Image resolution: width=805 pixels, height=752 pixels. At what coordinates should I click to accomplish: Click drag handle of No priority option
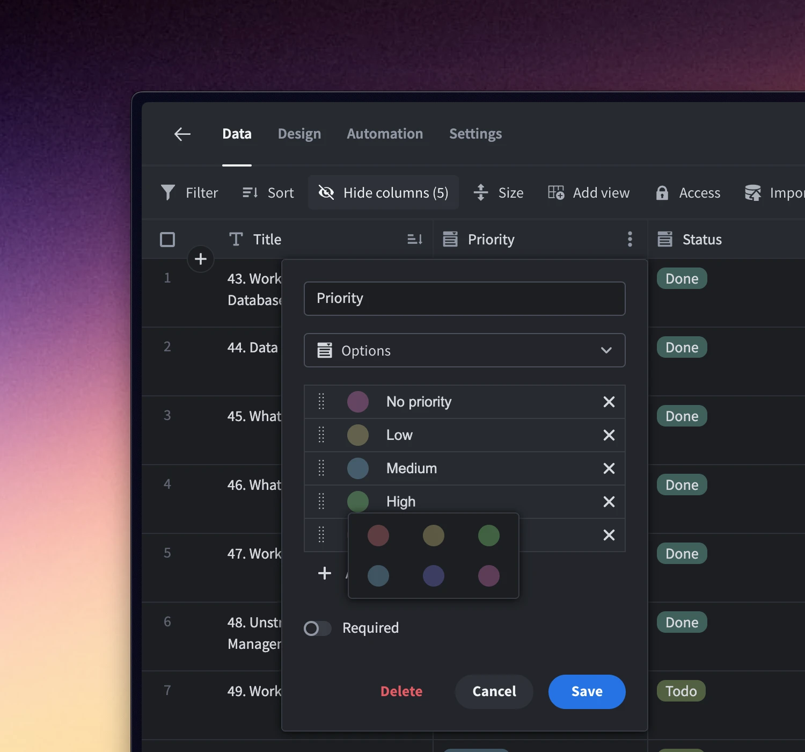321,402
